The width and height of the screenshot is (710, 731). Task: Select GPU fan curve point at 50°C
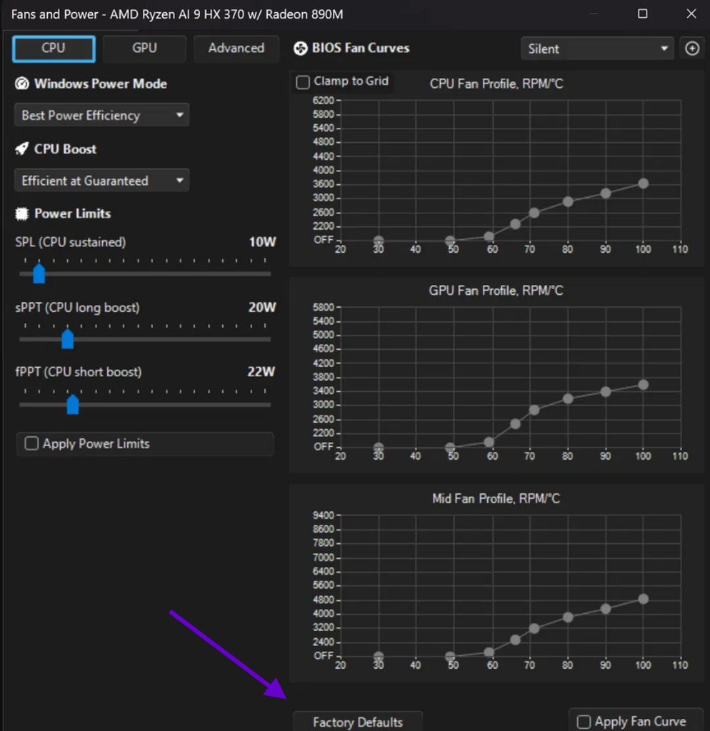point(450,448)
